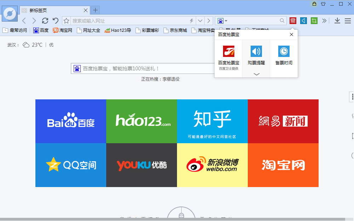This screenshot has width=354, height=221.
Task: Open a new tab with plus
Action: pyautogui.click(x=95, y=10)
